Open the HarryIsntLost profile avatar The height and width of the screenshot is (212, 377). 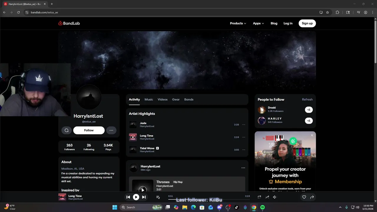coord(89,98)
